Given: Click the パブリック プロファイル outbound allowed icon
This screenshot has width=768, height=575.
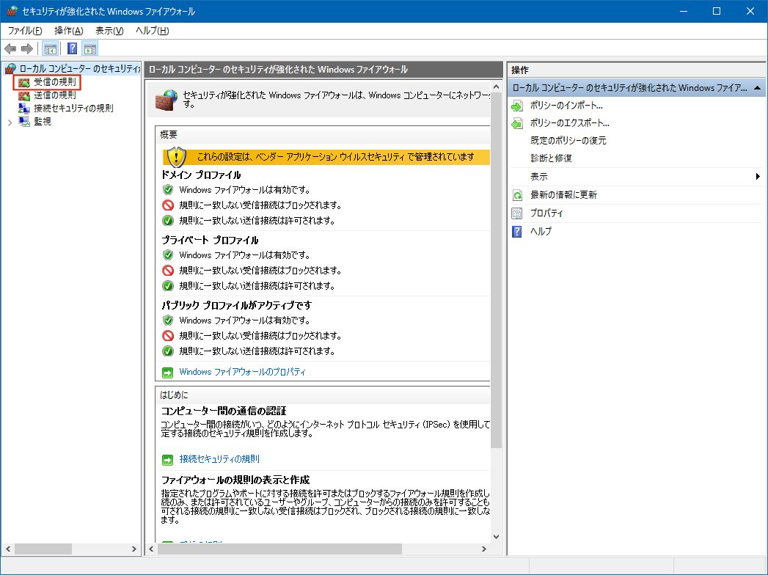Looking at the screenshot, I should coord(168,351).
